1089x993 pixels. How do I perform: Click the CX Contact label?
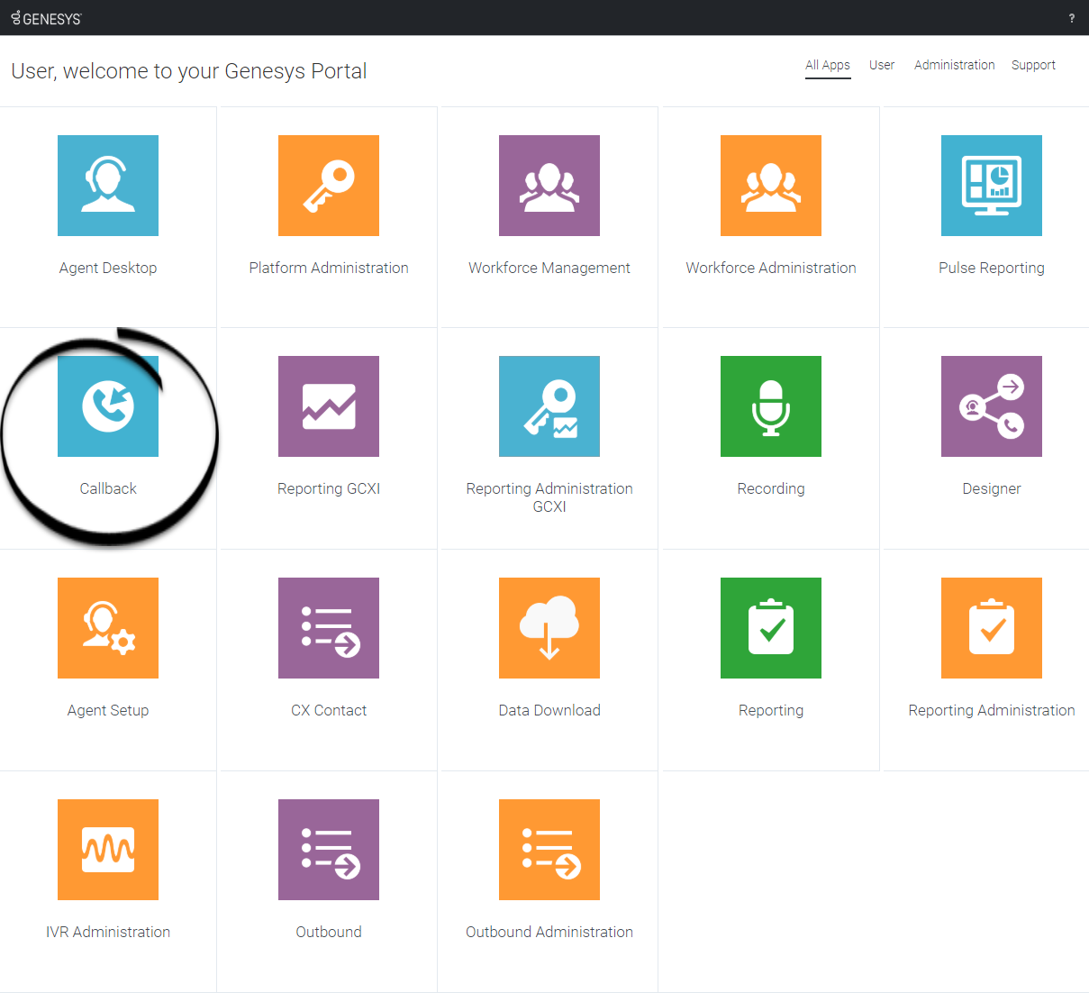(329, 710)
